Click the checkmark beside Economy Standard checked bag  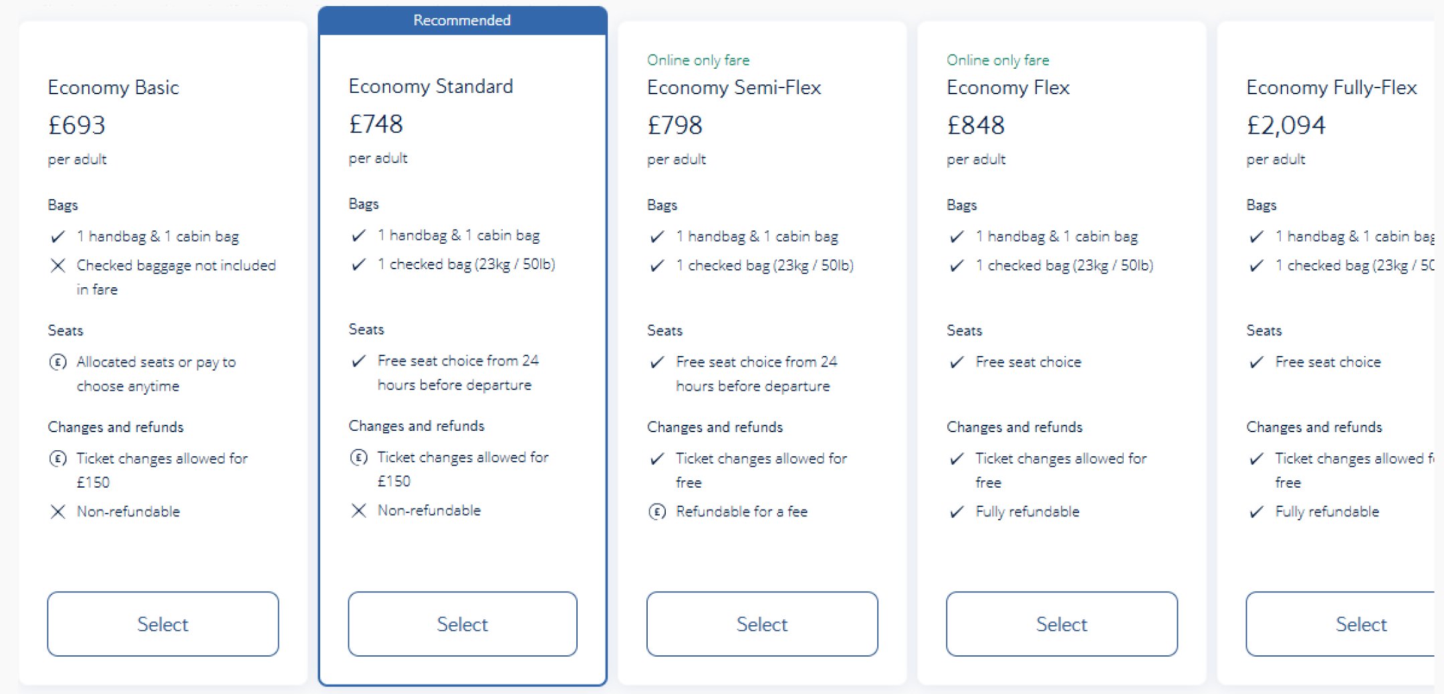358,264
